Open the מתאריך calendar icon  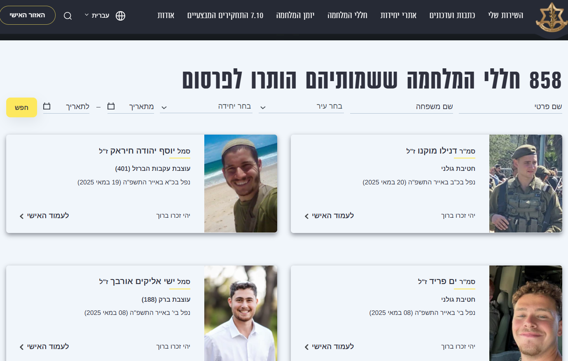[x=111, y=106]
